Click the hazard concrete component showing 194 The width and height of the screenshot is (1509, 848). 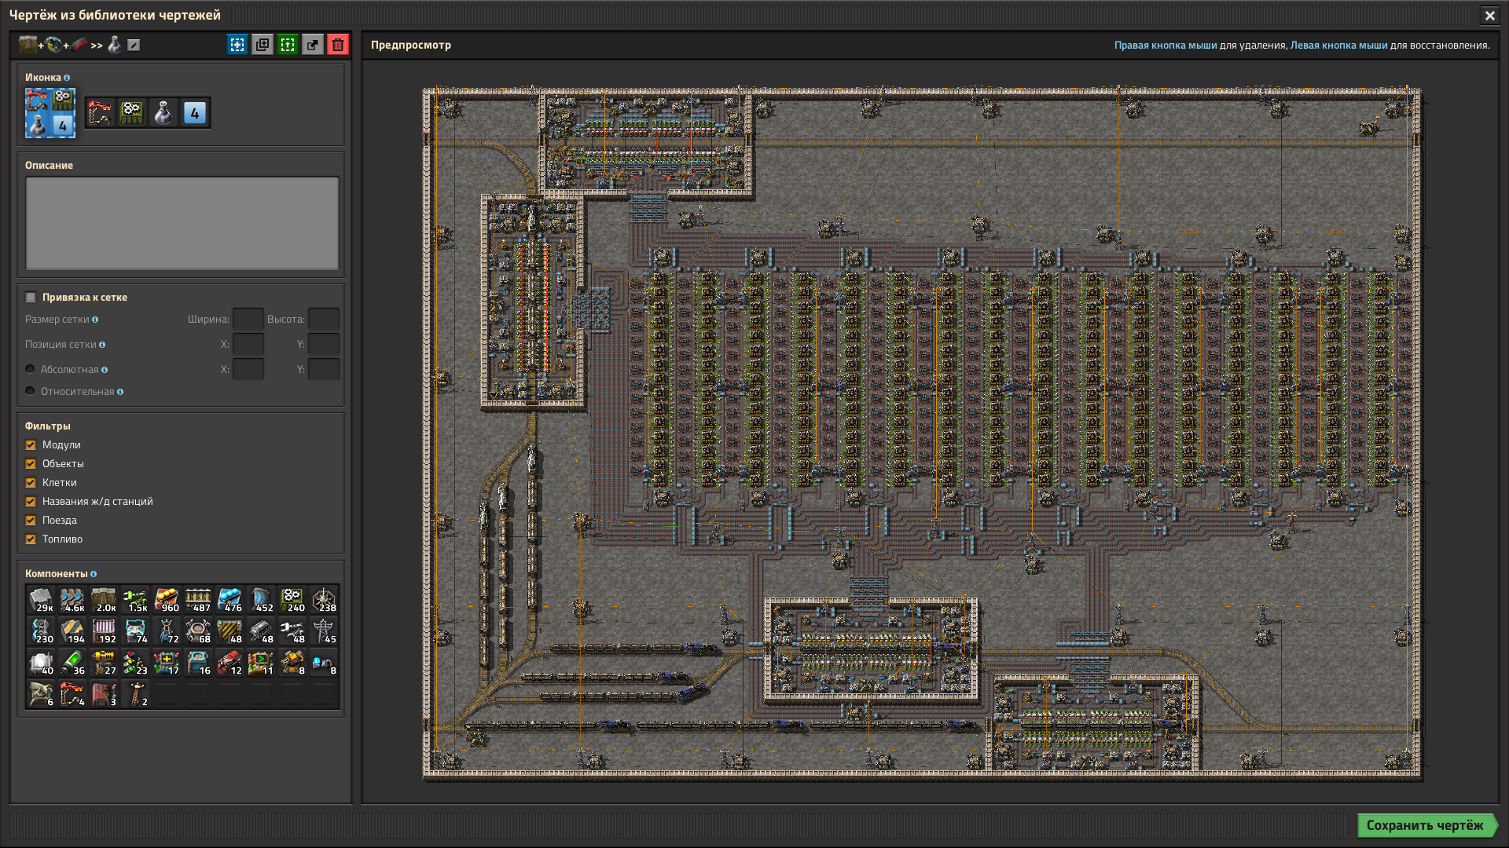(x=72, y=631)
